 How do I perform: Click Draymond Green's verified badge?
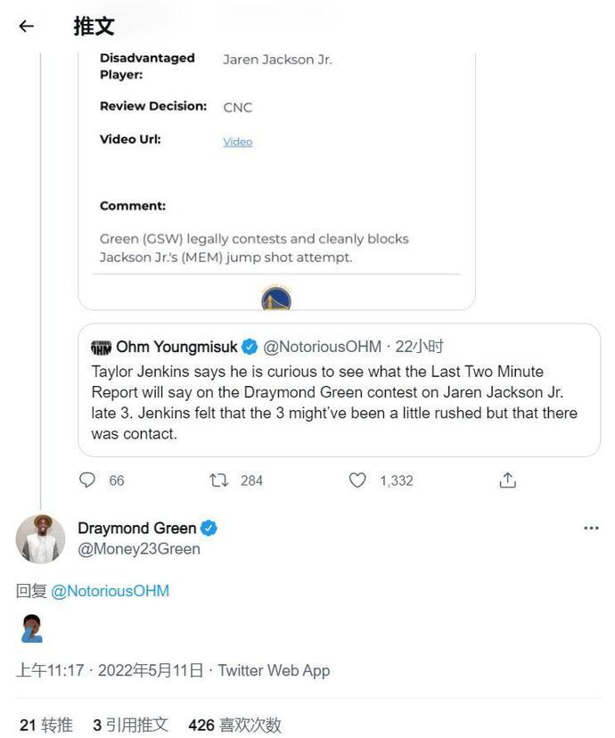pos(209,528)
